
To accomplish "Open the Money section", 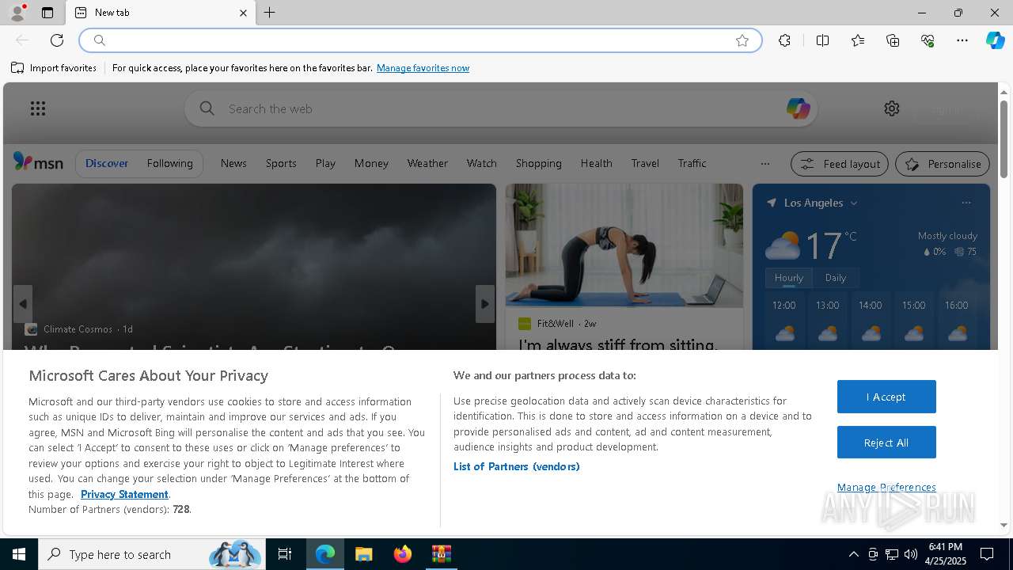I will pyautogui.click(x=371, y=163).
